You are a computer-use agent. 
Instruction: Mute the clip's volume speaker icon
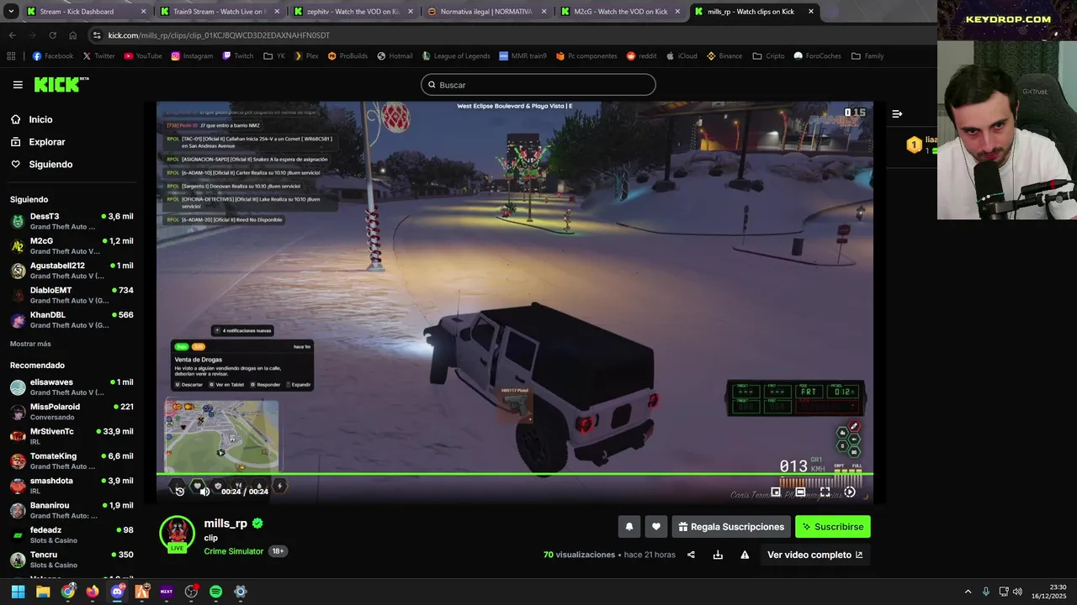(204, 492)
